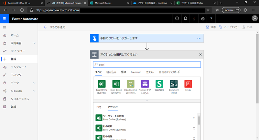Expand the 実施項目 sidebar section

(x=34, y=43)
